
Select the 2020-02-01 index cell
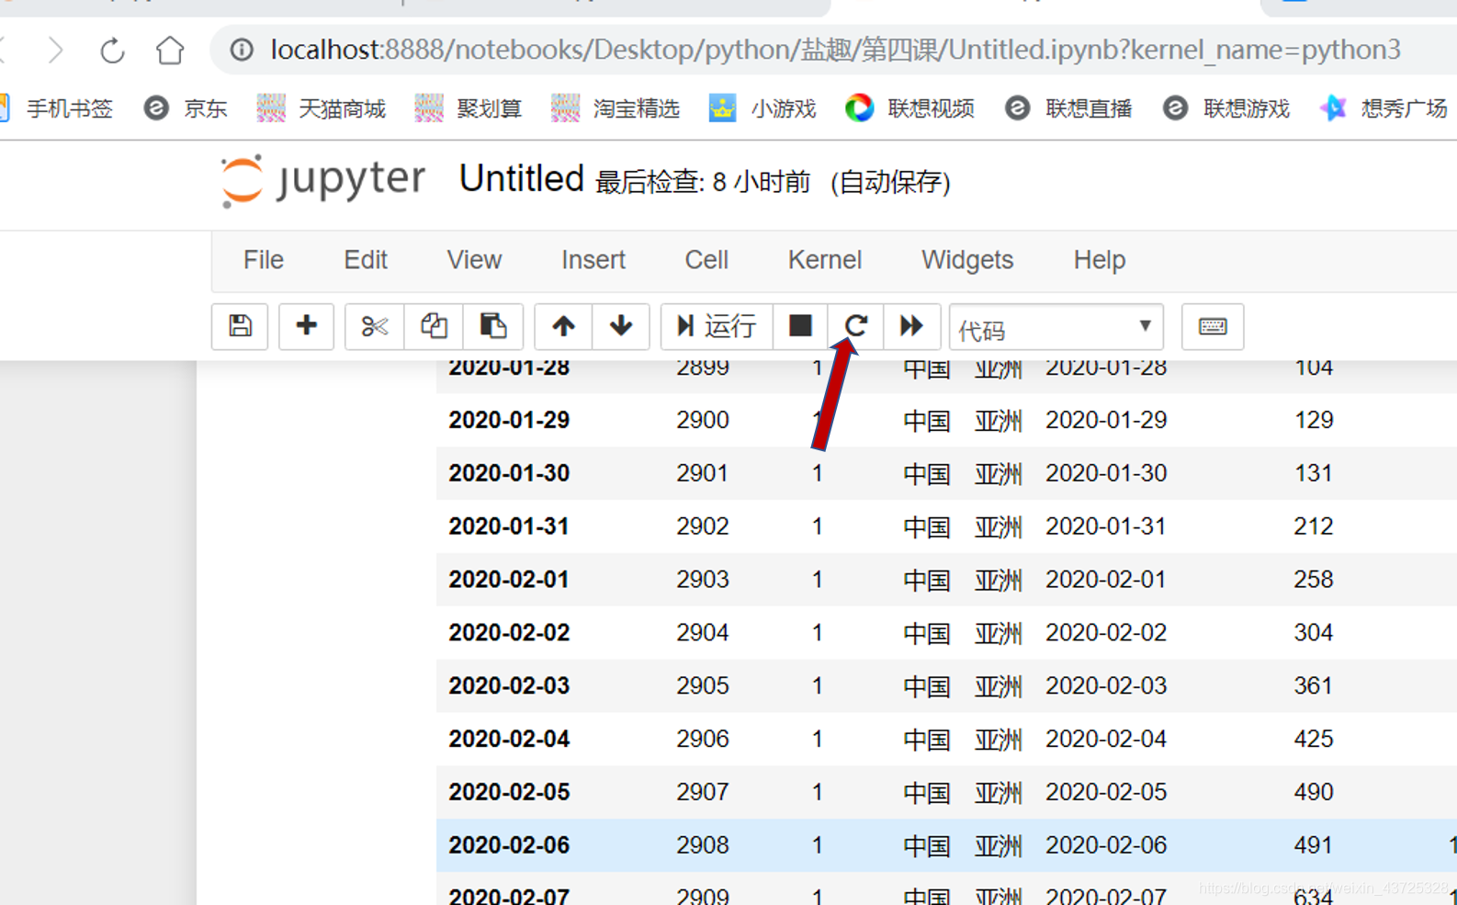(509, 580)
